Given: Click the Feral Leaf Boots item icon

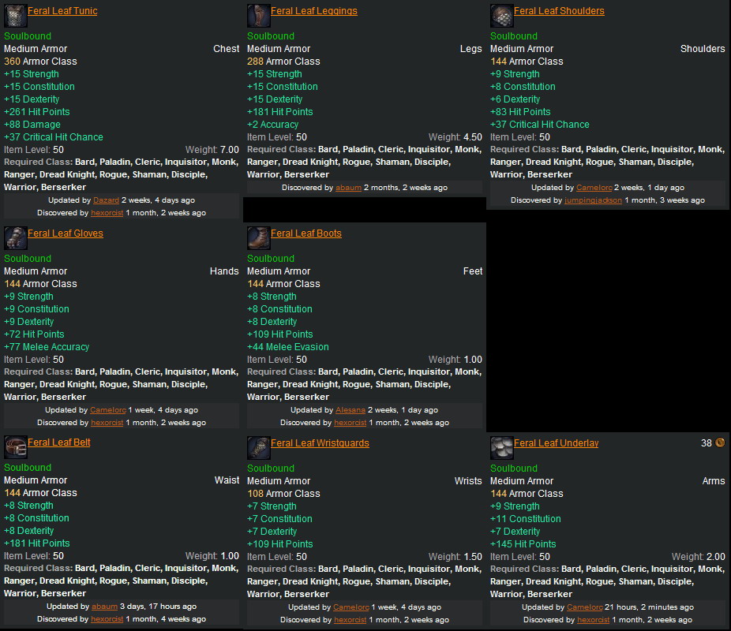Looking at the screenshot, I should coord(258,237).
